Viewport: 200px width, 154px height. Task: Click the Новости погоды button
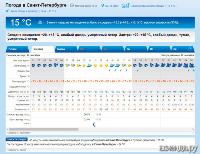[16, 139]
